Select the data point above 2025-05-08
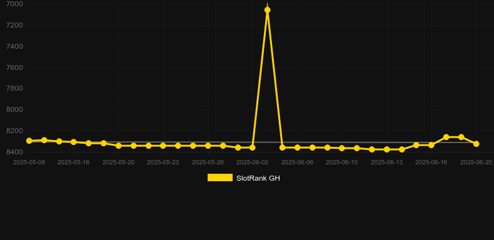 (29, 141)
